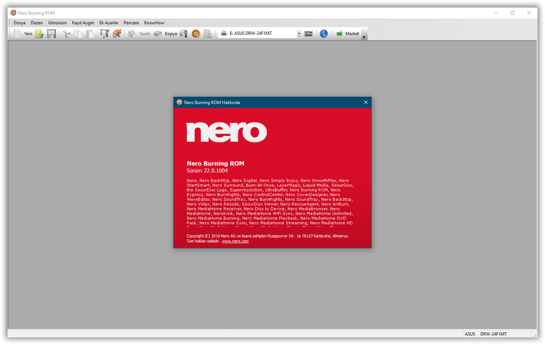
Task: Maximize the Nero Burning ROM window
Action: tap(512, 13)
